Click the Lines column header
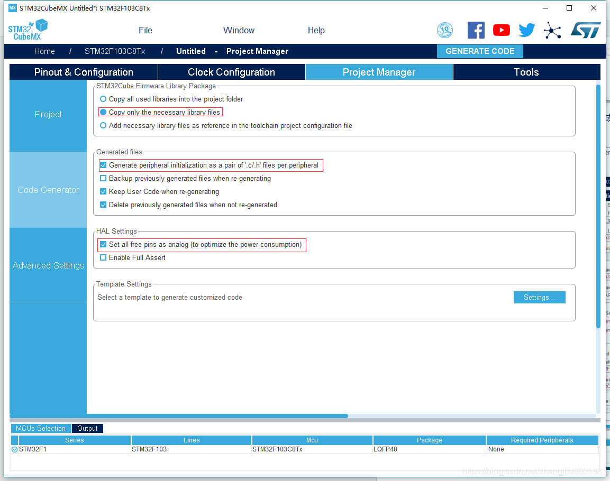This screenshot has height=481, width=610. pyautogui.click(x=192, y=440)
